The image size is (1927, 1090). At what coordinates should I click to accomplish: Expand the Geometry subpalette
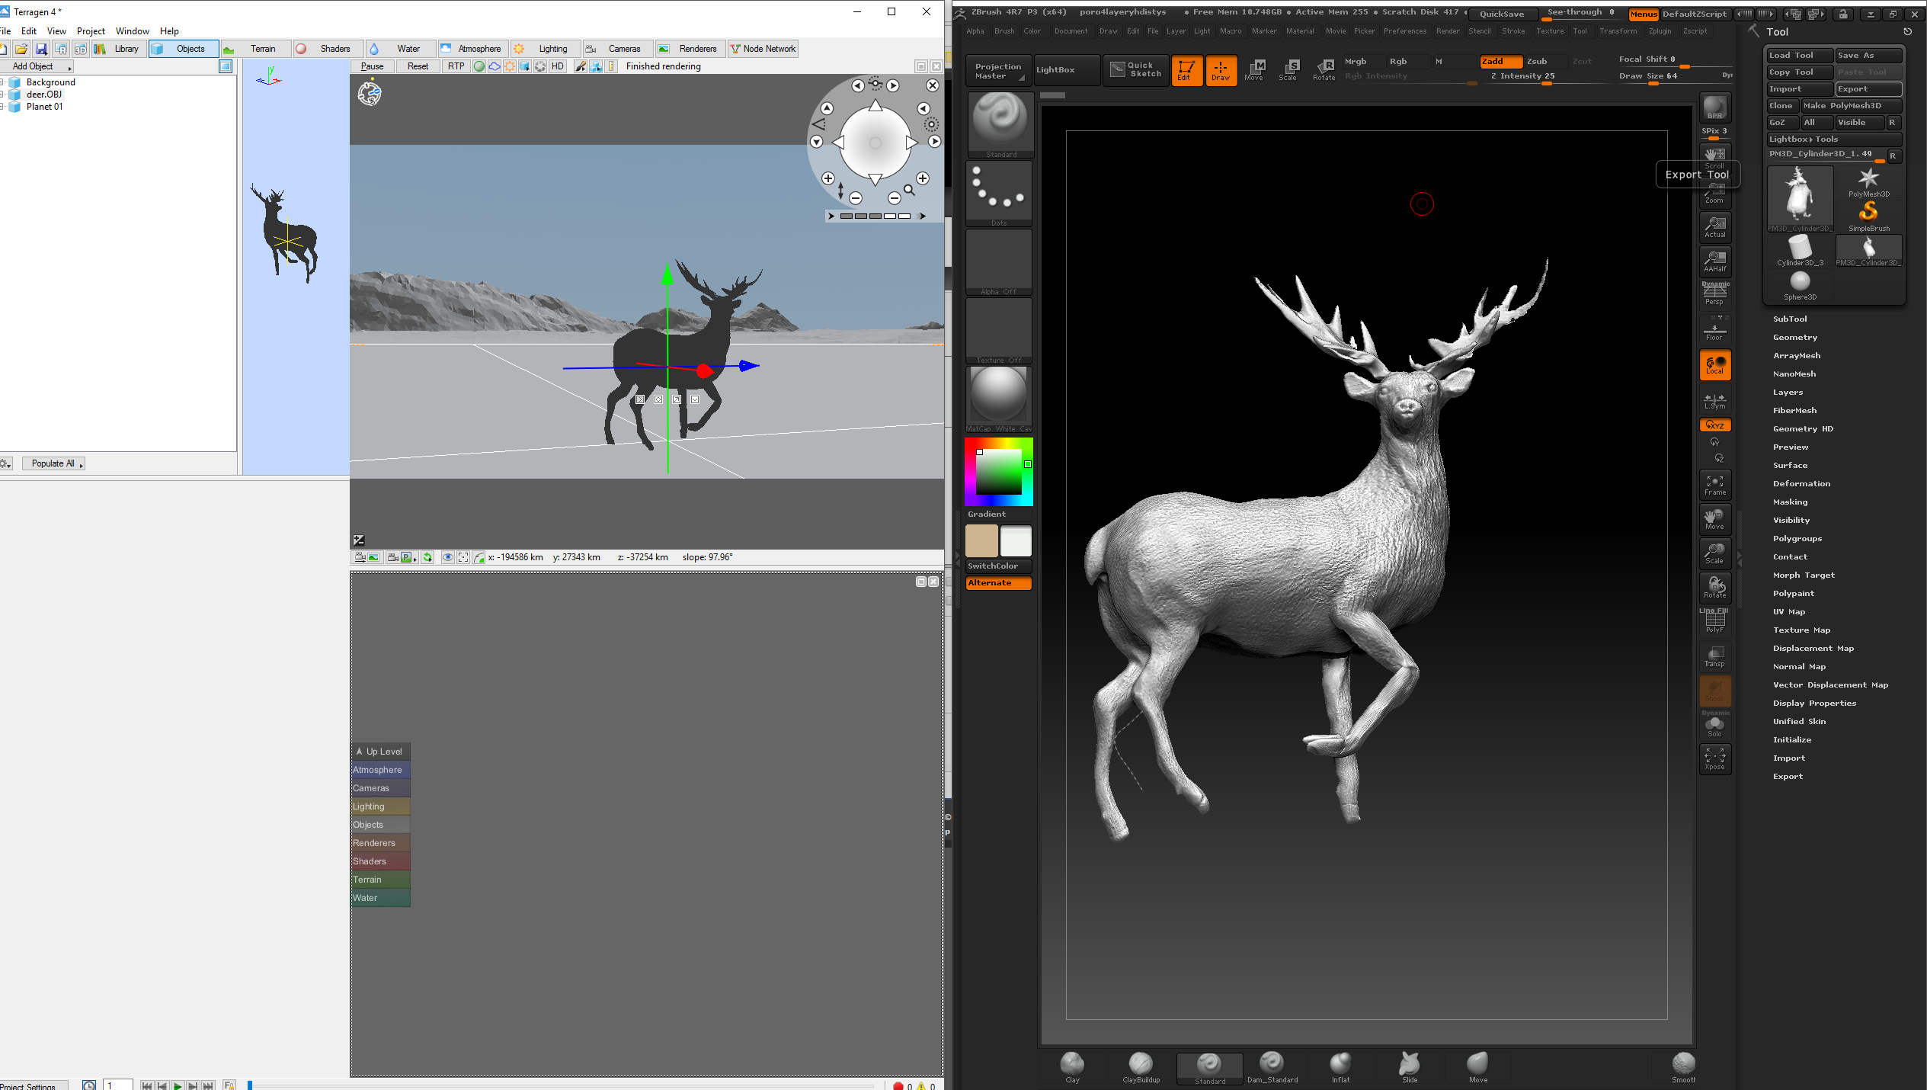pos(1794,338)
